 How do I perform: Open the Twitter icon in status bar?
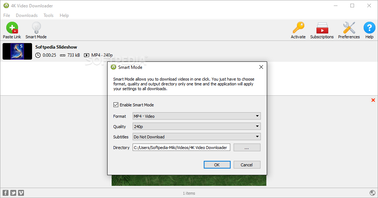13,193
